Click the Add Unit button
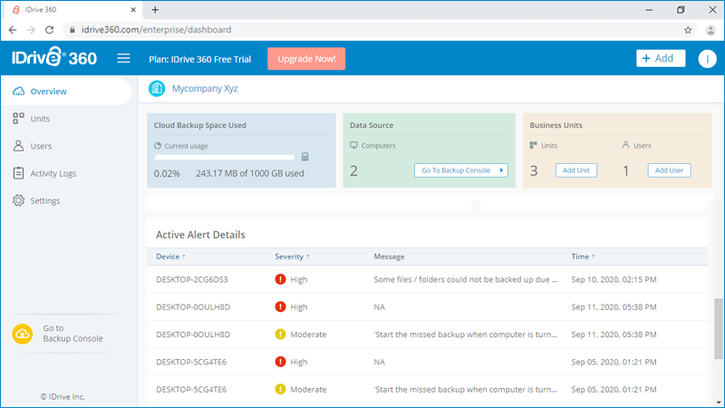725x408 pixels. click(x=576, y=170)
